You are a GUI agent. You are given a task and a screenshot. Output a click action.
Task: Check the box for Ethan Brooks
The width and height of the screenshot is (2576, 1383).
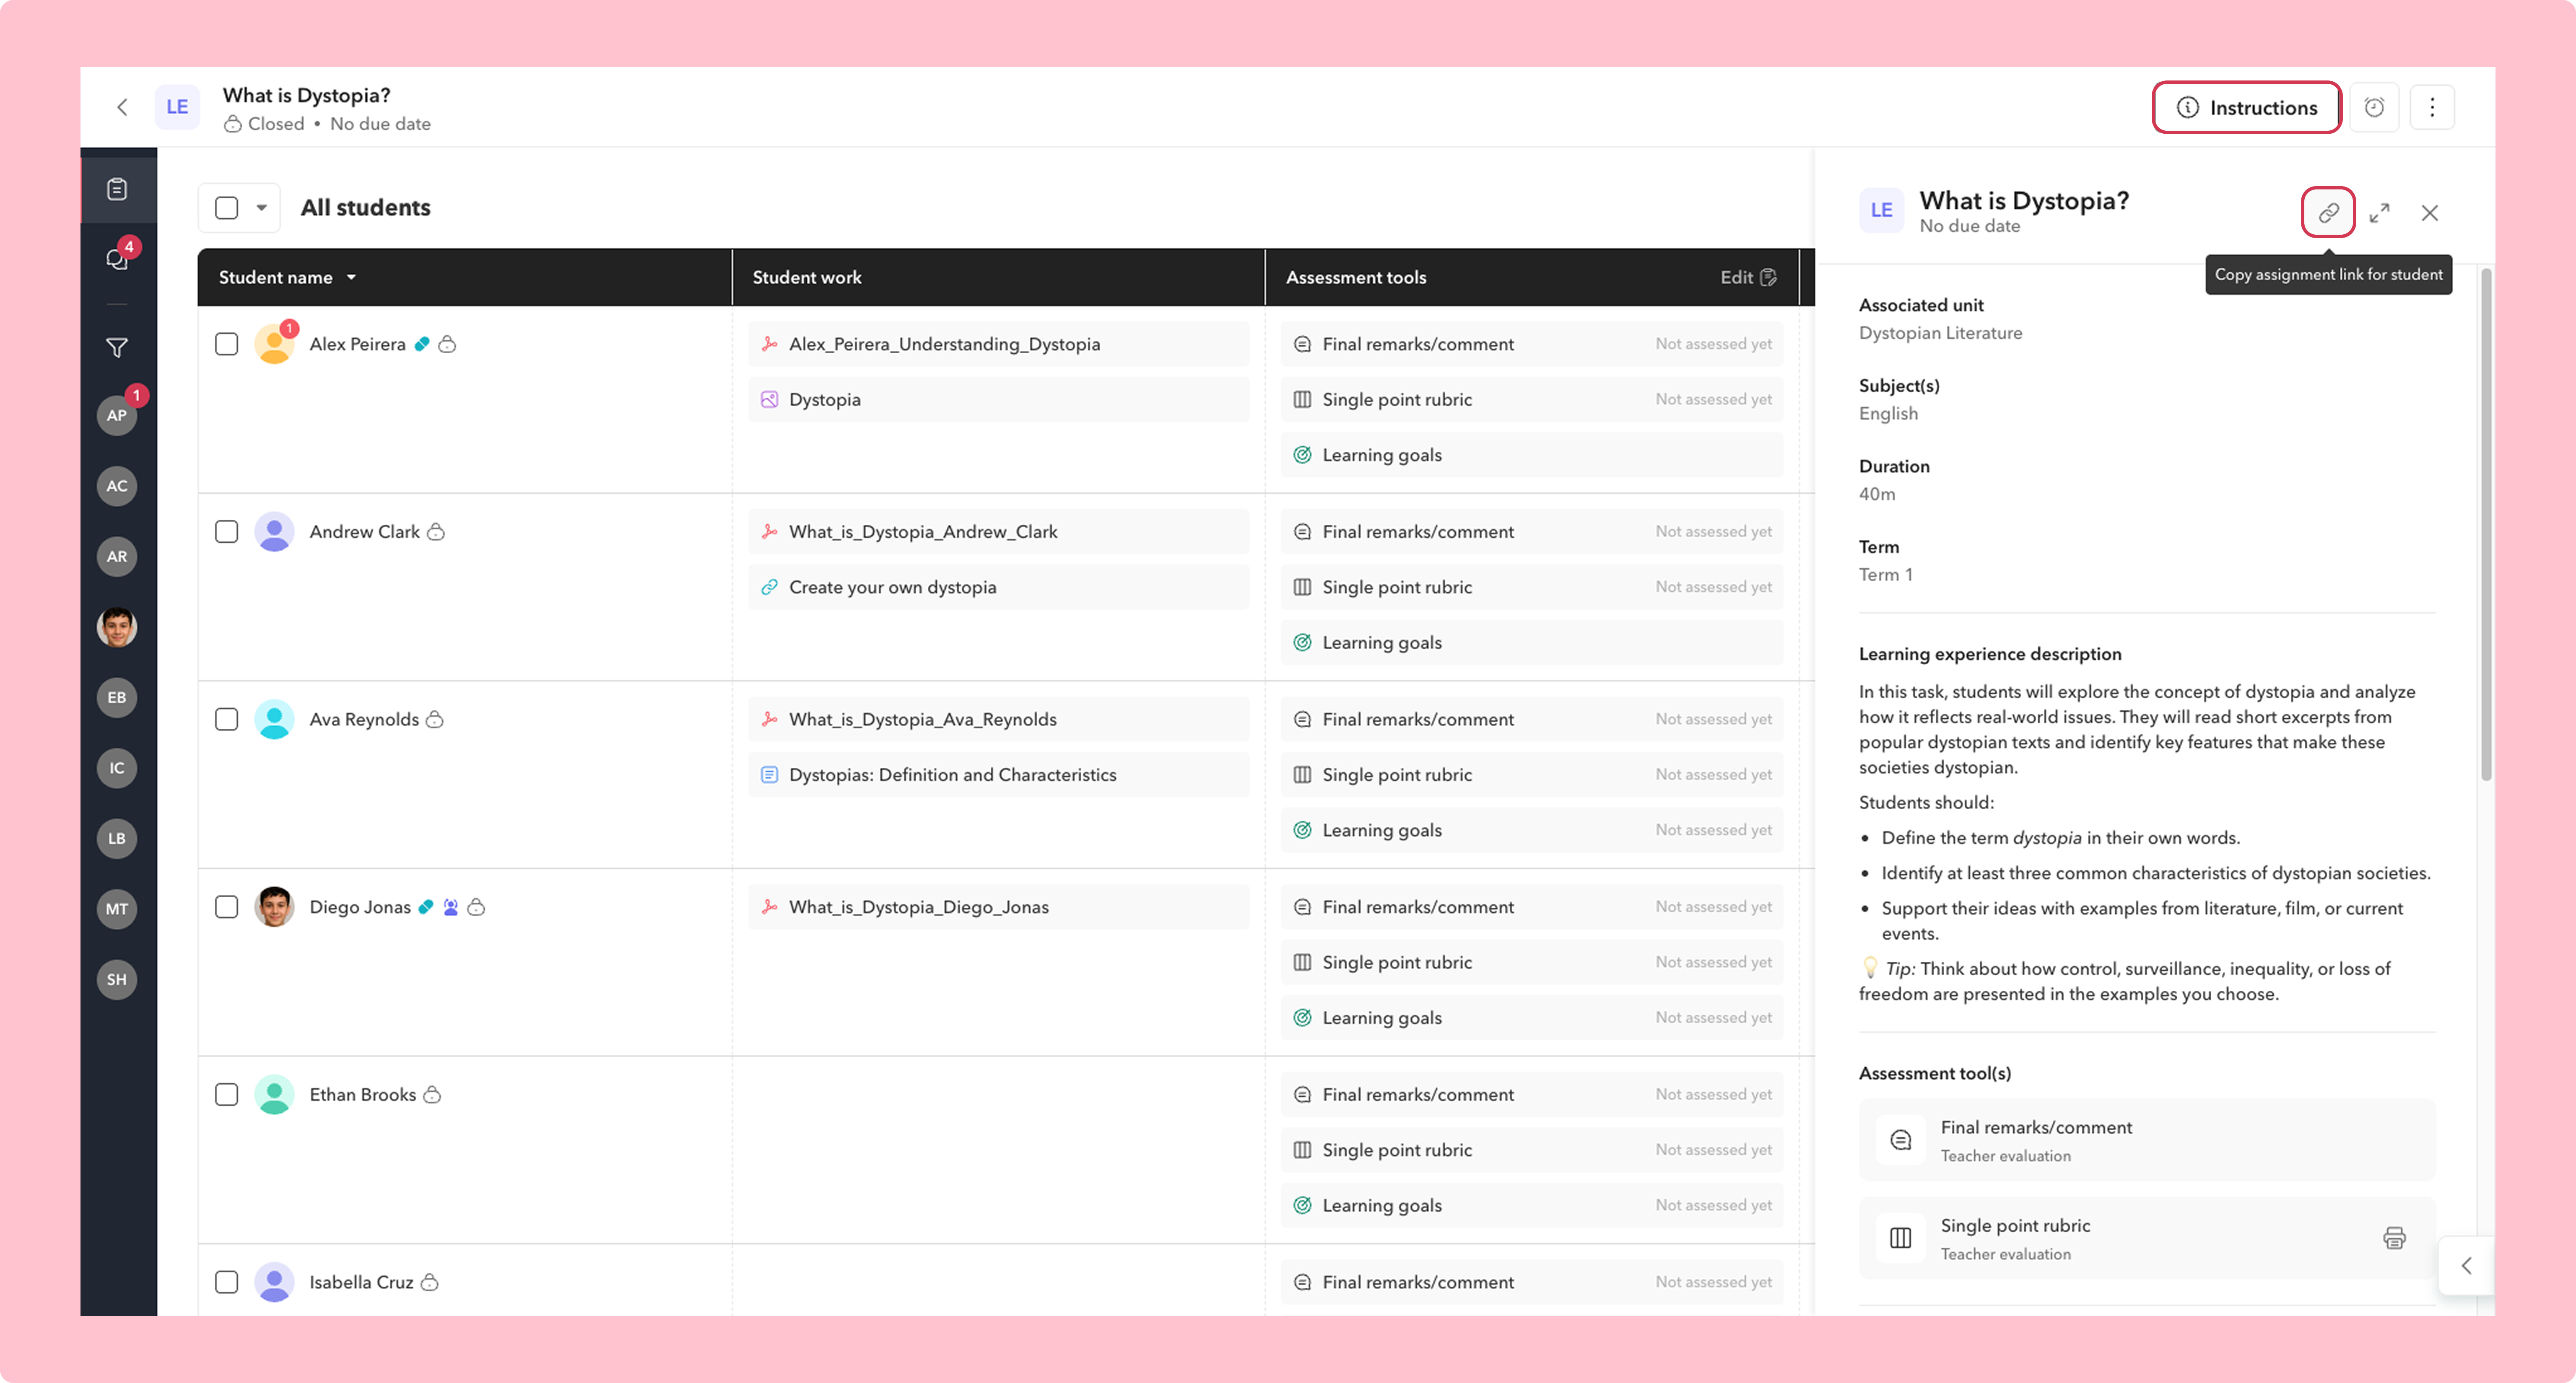tap(227, 1094)
